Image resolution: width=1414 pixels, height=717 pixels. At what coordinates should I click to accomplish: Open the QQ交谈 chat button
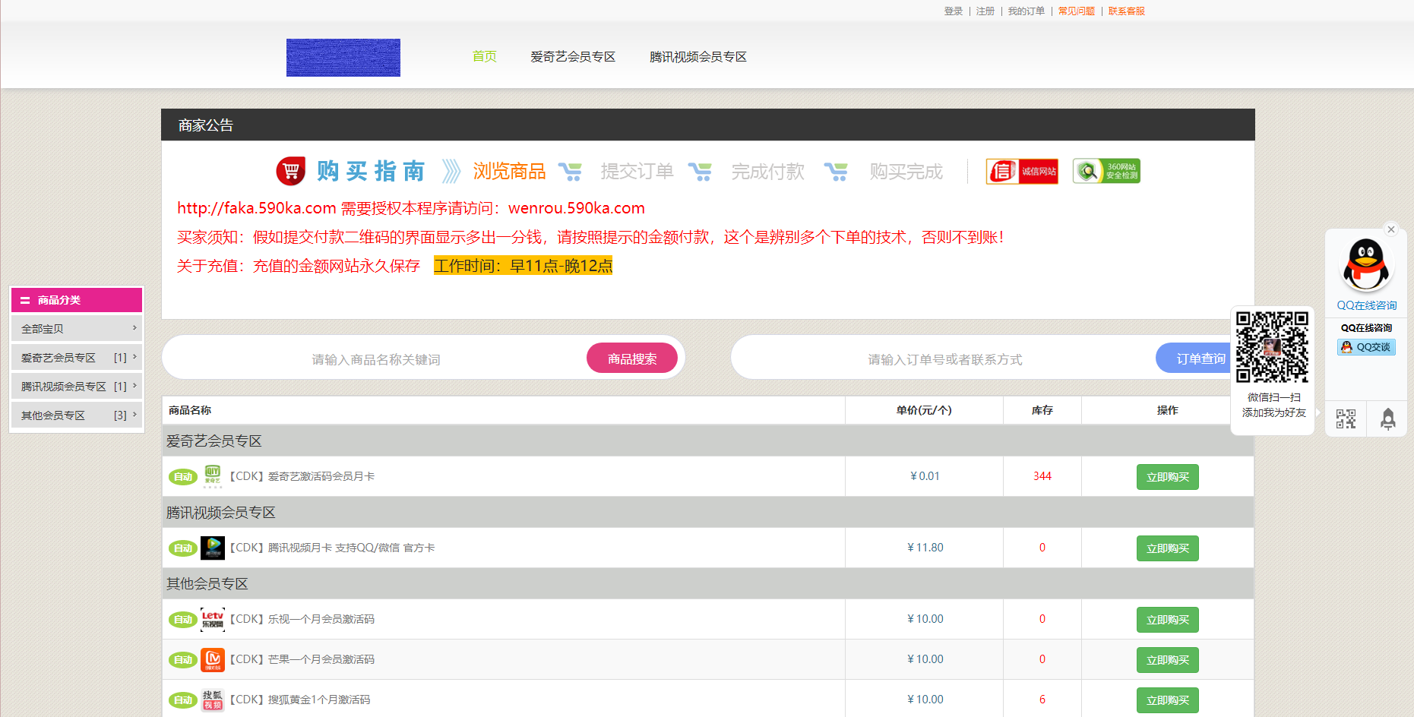(1366, 347)
